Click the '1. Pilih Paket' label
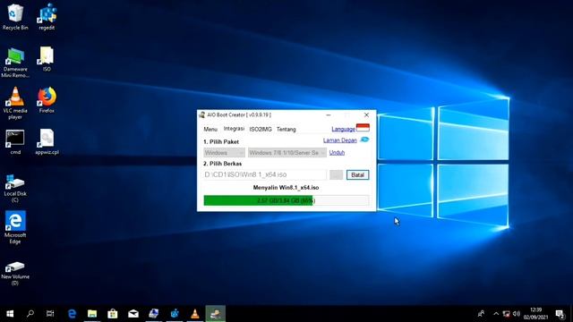The height and width of the screenshot is (322, 573). click(221, 141)
